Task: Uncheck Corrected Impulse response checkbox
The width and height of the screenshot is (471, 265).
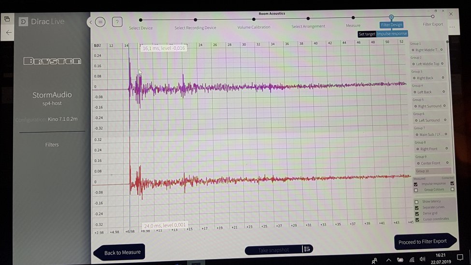Action: click(x=452, y=183)
